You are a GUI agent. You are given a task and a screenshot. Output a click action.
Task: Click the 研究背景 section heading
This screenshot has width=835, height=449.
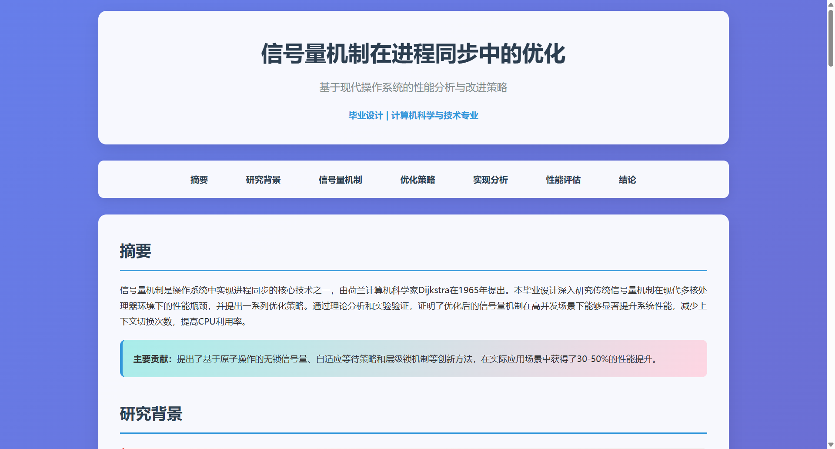[151, 414]
